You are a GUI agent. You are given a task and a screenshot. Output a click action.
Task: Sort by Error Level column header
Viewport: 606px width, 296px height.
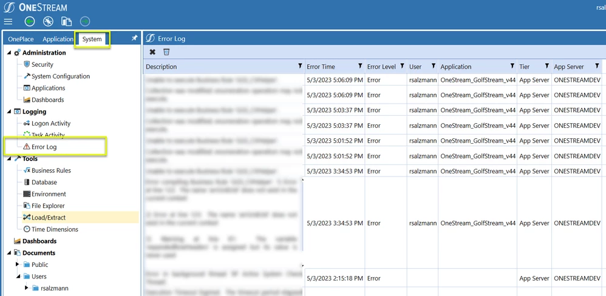tap(381, 67)
